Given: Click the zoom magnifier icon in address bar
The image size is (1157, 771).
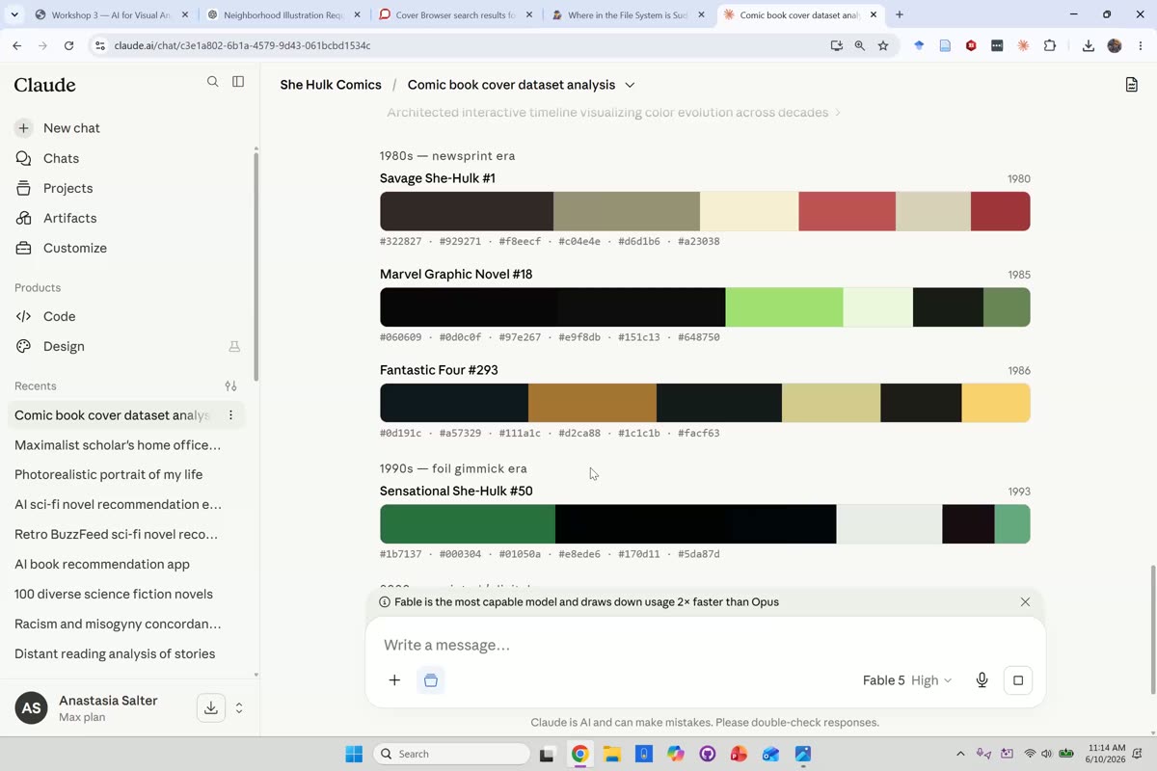Looking at the screenshot, I should [x=860, y=45].
